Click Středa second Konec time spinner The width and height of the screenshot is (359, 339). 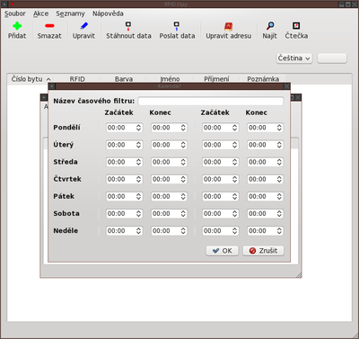265,162
